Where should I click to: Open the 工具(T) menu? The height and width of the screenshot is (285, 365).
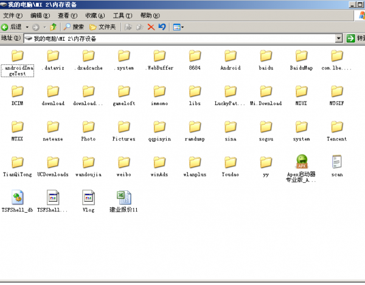[x=122, y=15]
